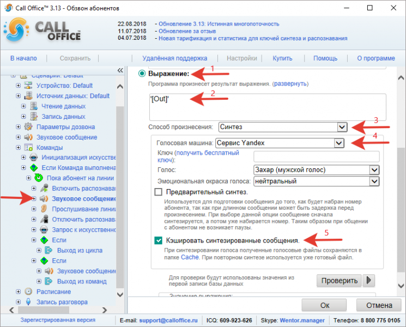
Task: Click the Запись разговора microphone icon
Action: (28, 301)
